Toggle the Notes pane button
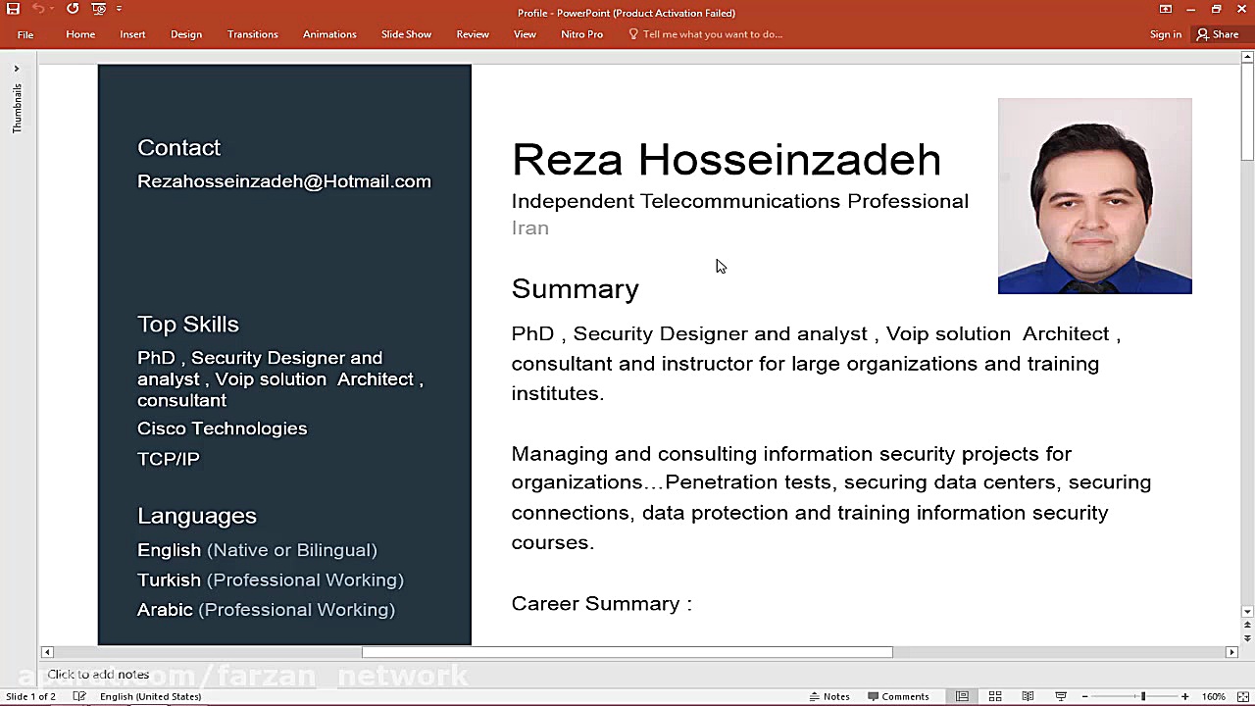 [829, 696]
